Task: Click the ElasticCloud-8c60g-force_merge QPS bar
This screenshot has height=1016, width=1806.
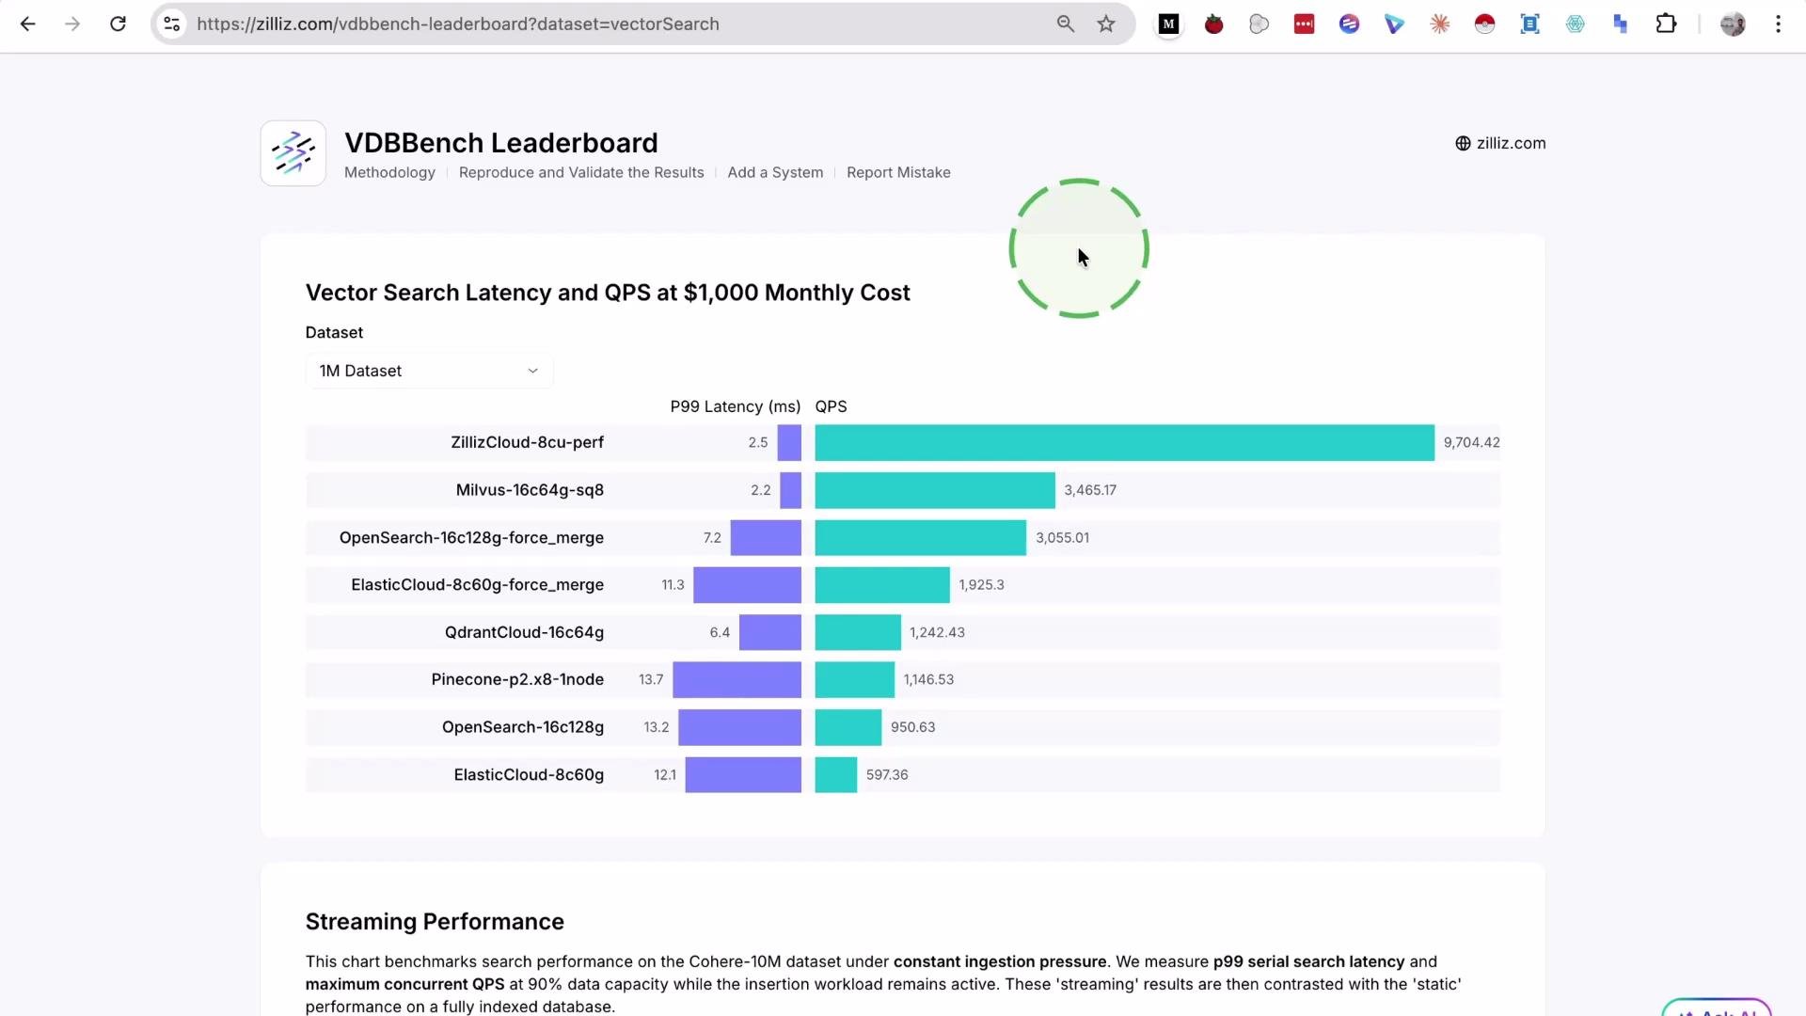Action: tap(882, 585)
